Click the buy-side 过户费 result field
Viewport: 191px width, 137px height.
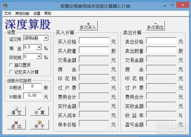pyautogui.click(x=94, y=87)
